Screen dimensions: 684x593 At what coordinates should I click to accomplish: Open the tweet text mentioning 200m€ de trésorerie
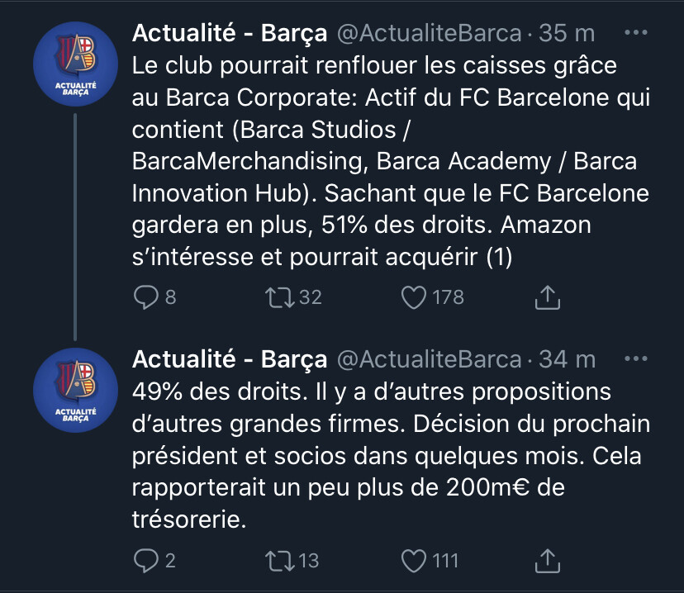pyautogui.click(x=388, y=456)
